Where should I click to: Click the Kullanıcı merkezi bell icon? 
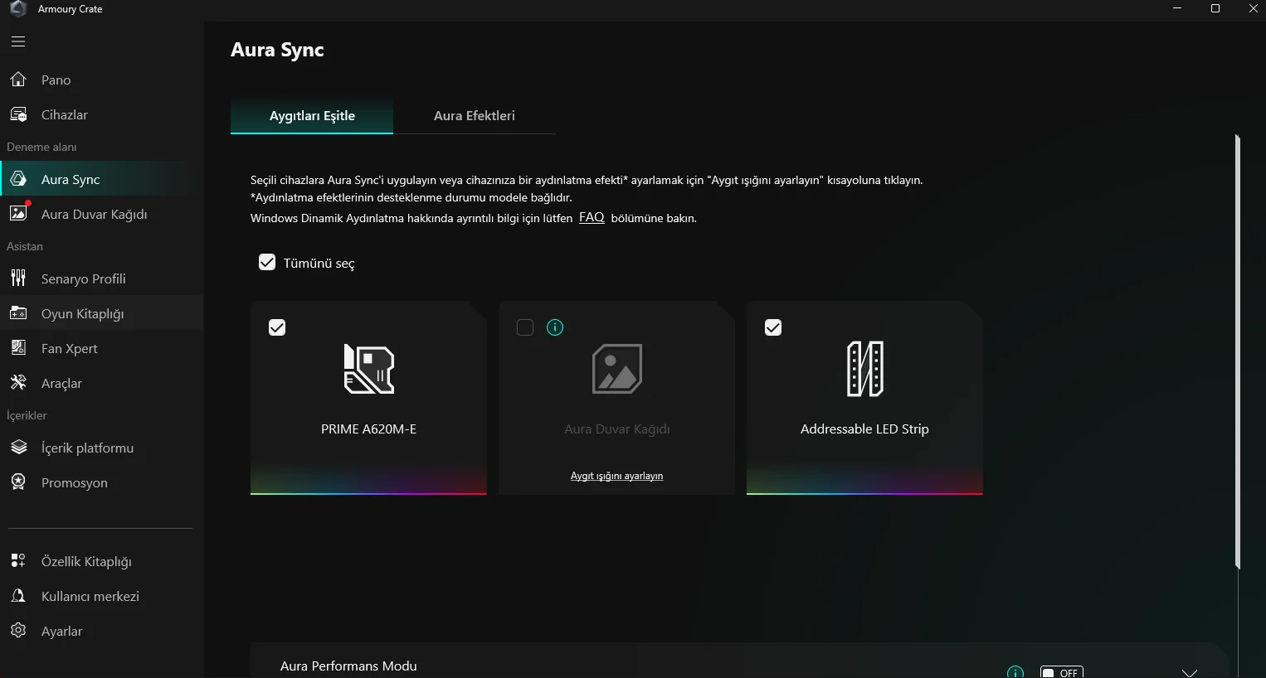point(18,596)
